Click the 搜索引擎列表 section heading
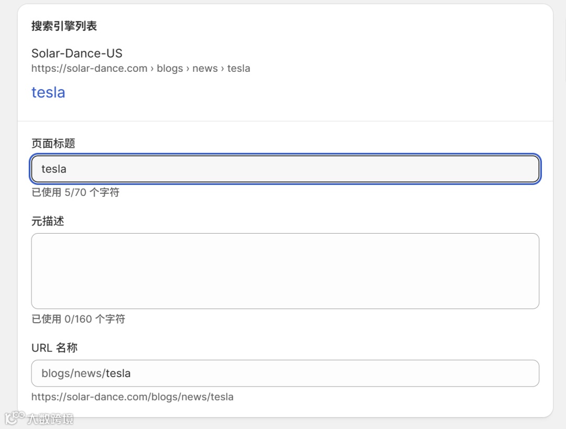Screen dimensions: 566x429 64,26
